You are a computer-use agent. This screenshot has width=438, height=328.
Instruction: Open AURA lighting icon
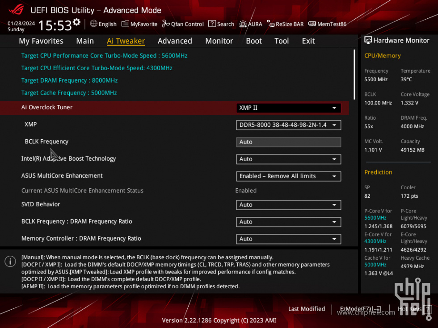coord(243,24)
